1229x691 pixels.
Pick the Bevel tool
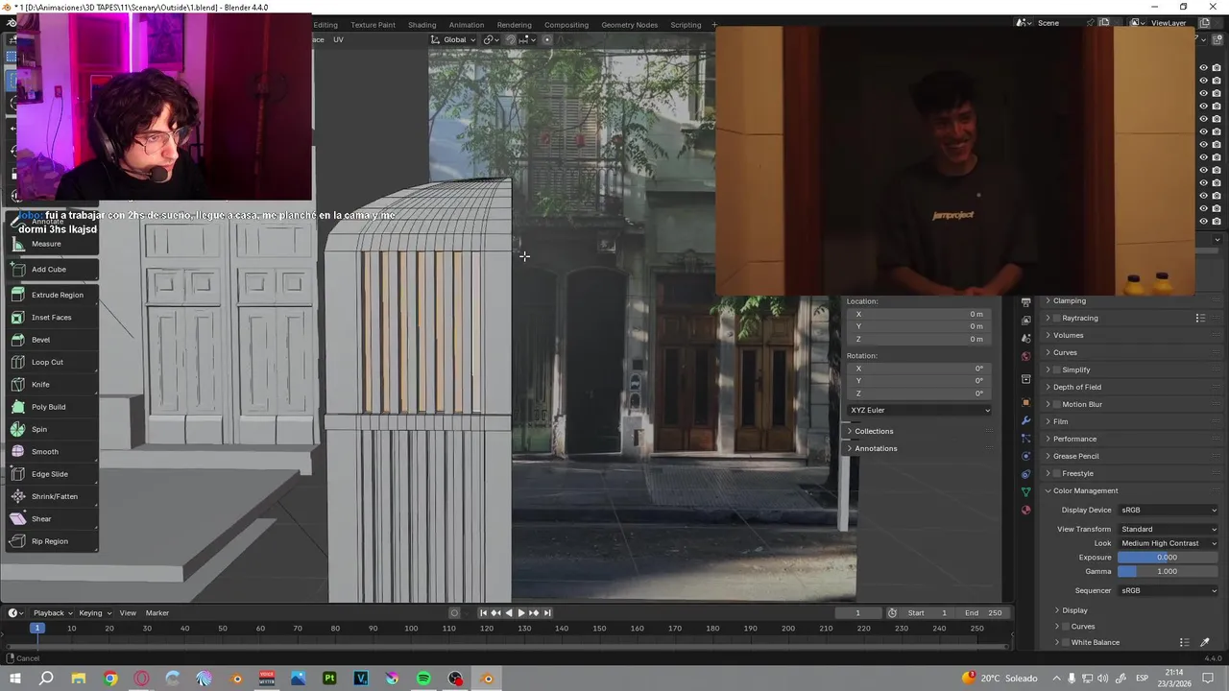(x=51, y=340)
